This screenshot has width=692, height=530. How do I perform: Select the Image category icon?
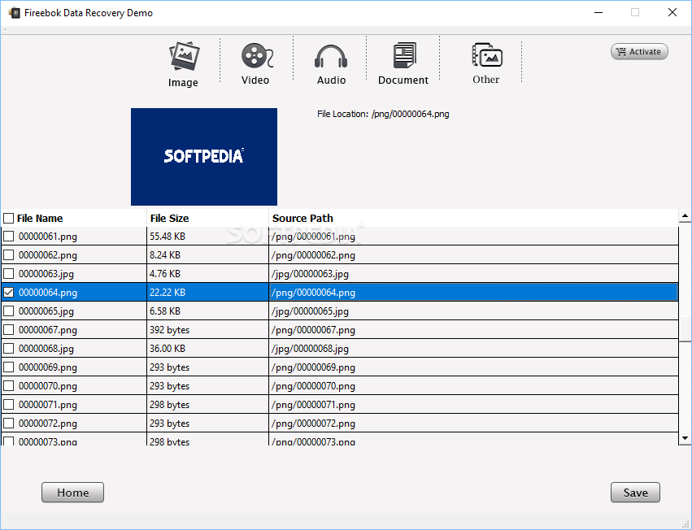[x=184, y=63]
